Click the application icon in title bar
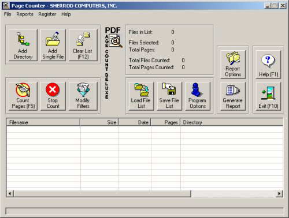289x218 pixels. tap(6, 6)
